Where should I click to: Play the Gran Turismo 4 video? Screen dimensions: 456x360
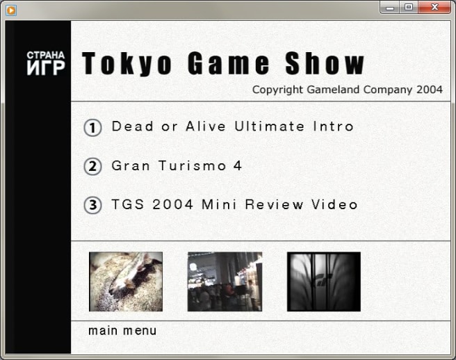pyautogui.click(x=177, y=165)
